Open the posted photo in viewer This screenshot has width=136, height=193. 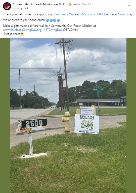pyautogui.click(x=68, y=116)
